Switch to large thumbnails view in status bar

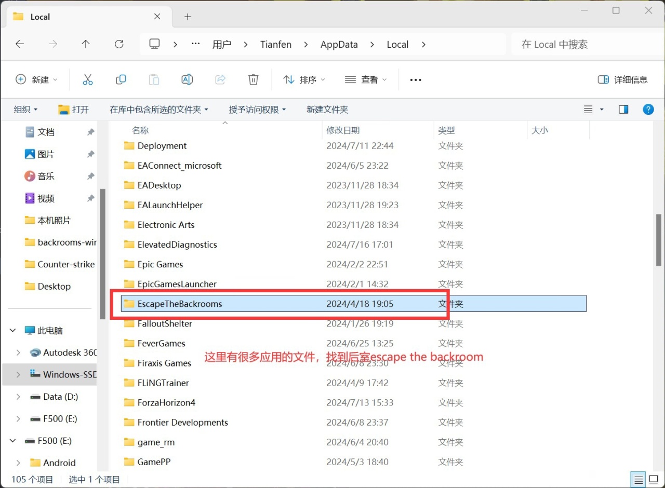(653, 479)
